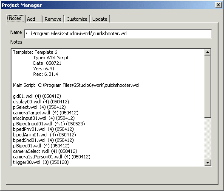Click the trigger00.wdl line

41,162
